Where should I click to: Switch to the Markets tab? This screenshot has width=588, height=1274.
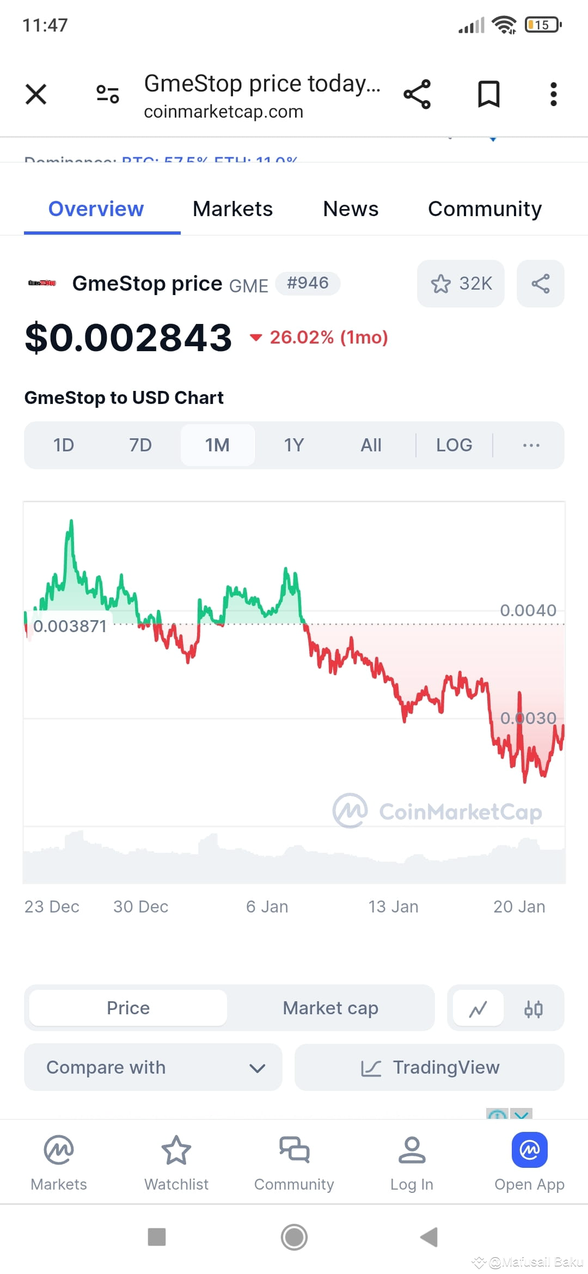click(x=232, y=209)
